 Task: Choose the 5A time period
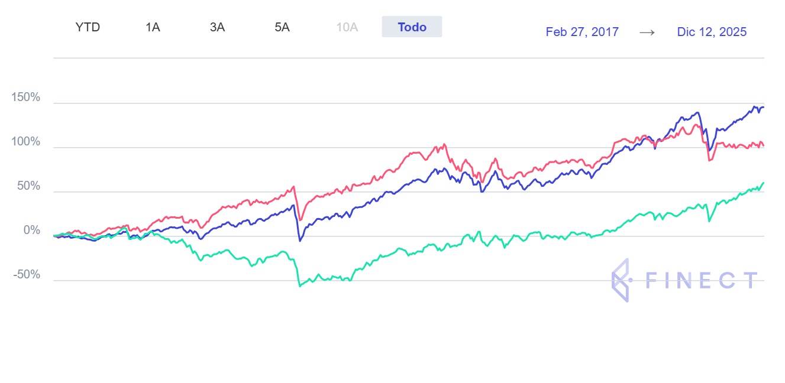282,27
